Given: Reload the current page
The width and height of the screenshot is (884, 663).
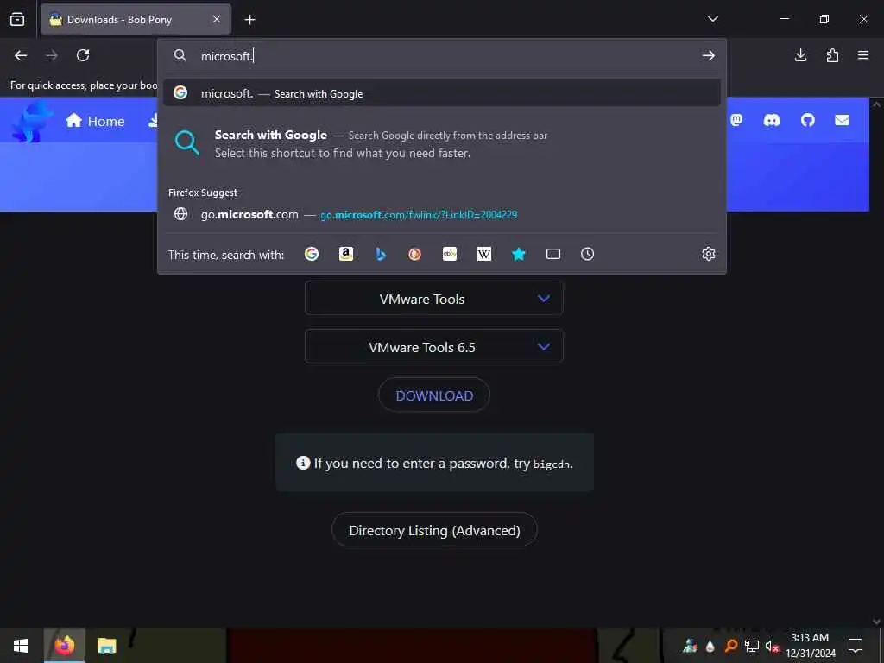Looking at the screenshot, I should tap(83, 55).
